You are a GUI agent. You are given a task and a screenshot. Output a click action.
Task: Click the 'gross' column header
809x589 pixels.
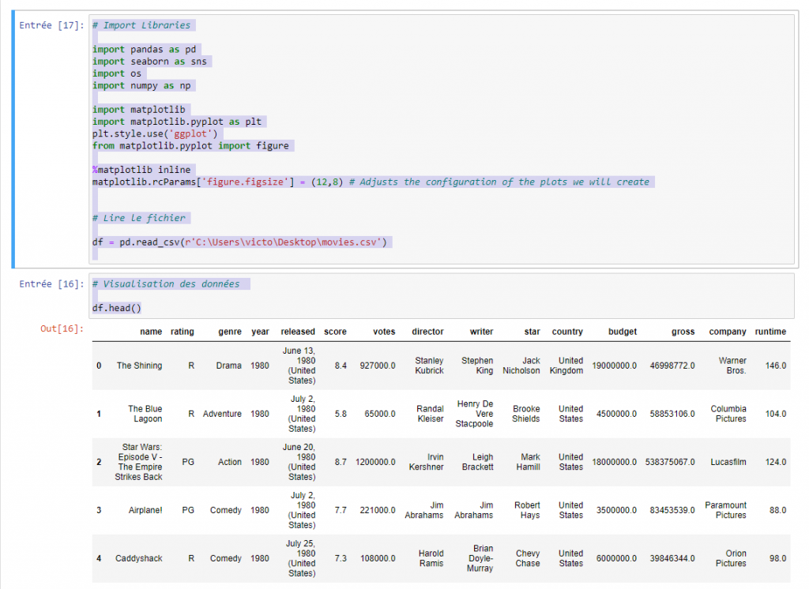click(x=683, y=332)
